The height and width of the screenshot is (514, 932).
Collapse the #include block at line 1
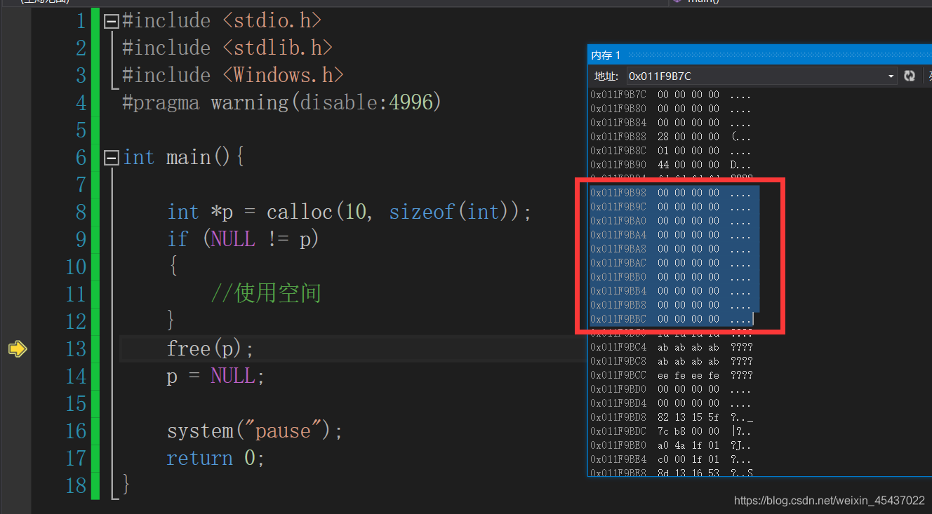click(110, 22)
